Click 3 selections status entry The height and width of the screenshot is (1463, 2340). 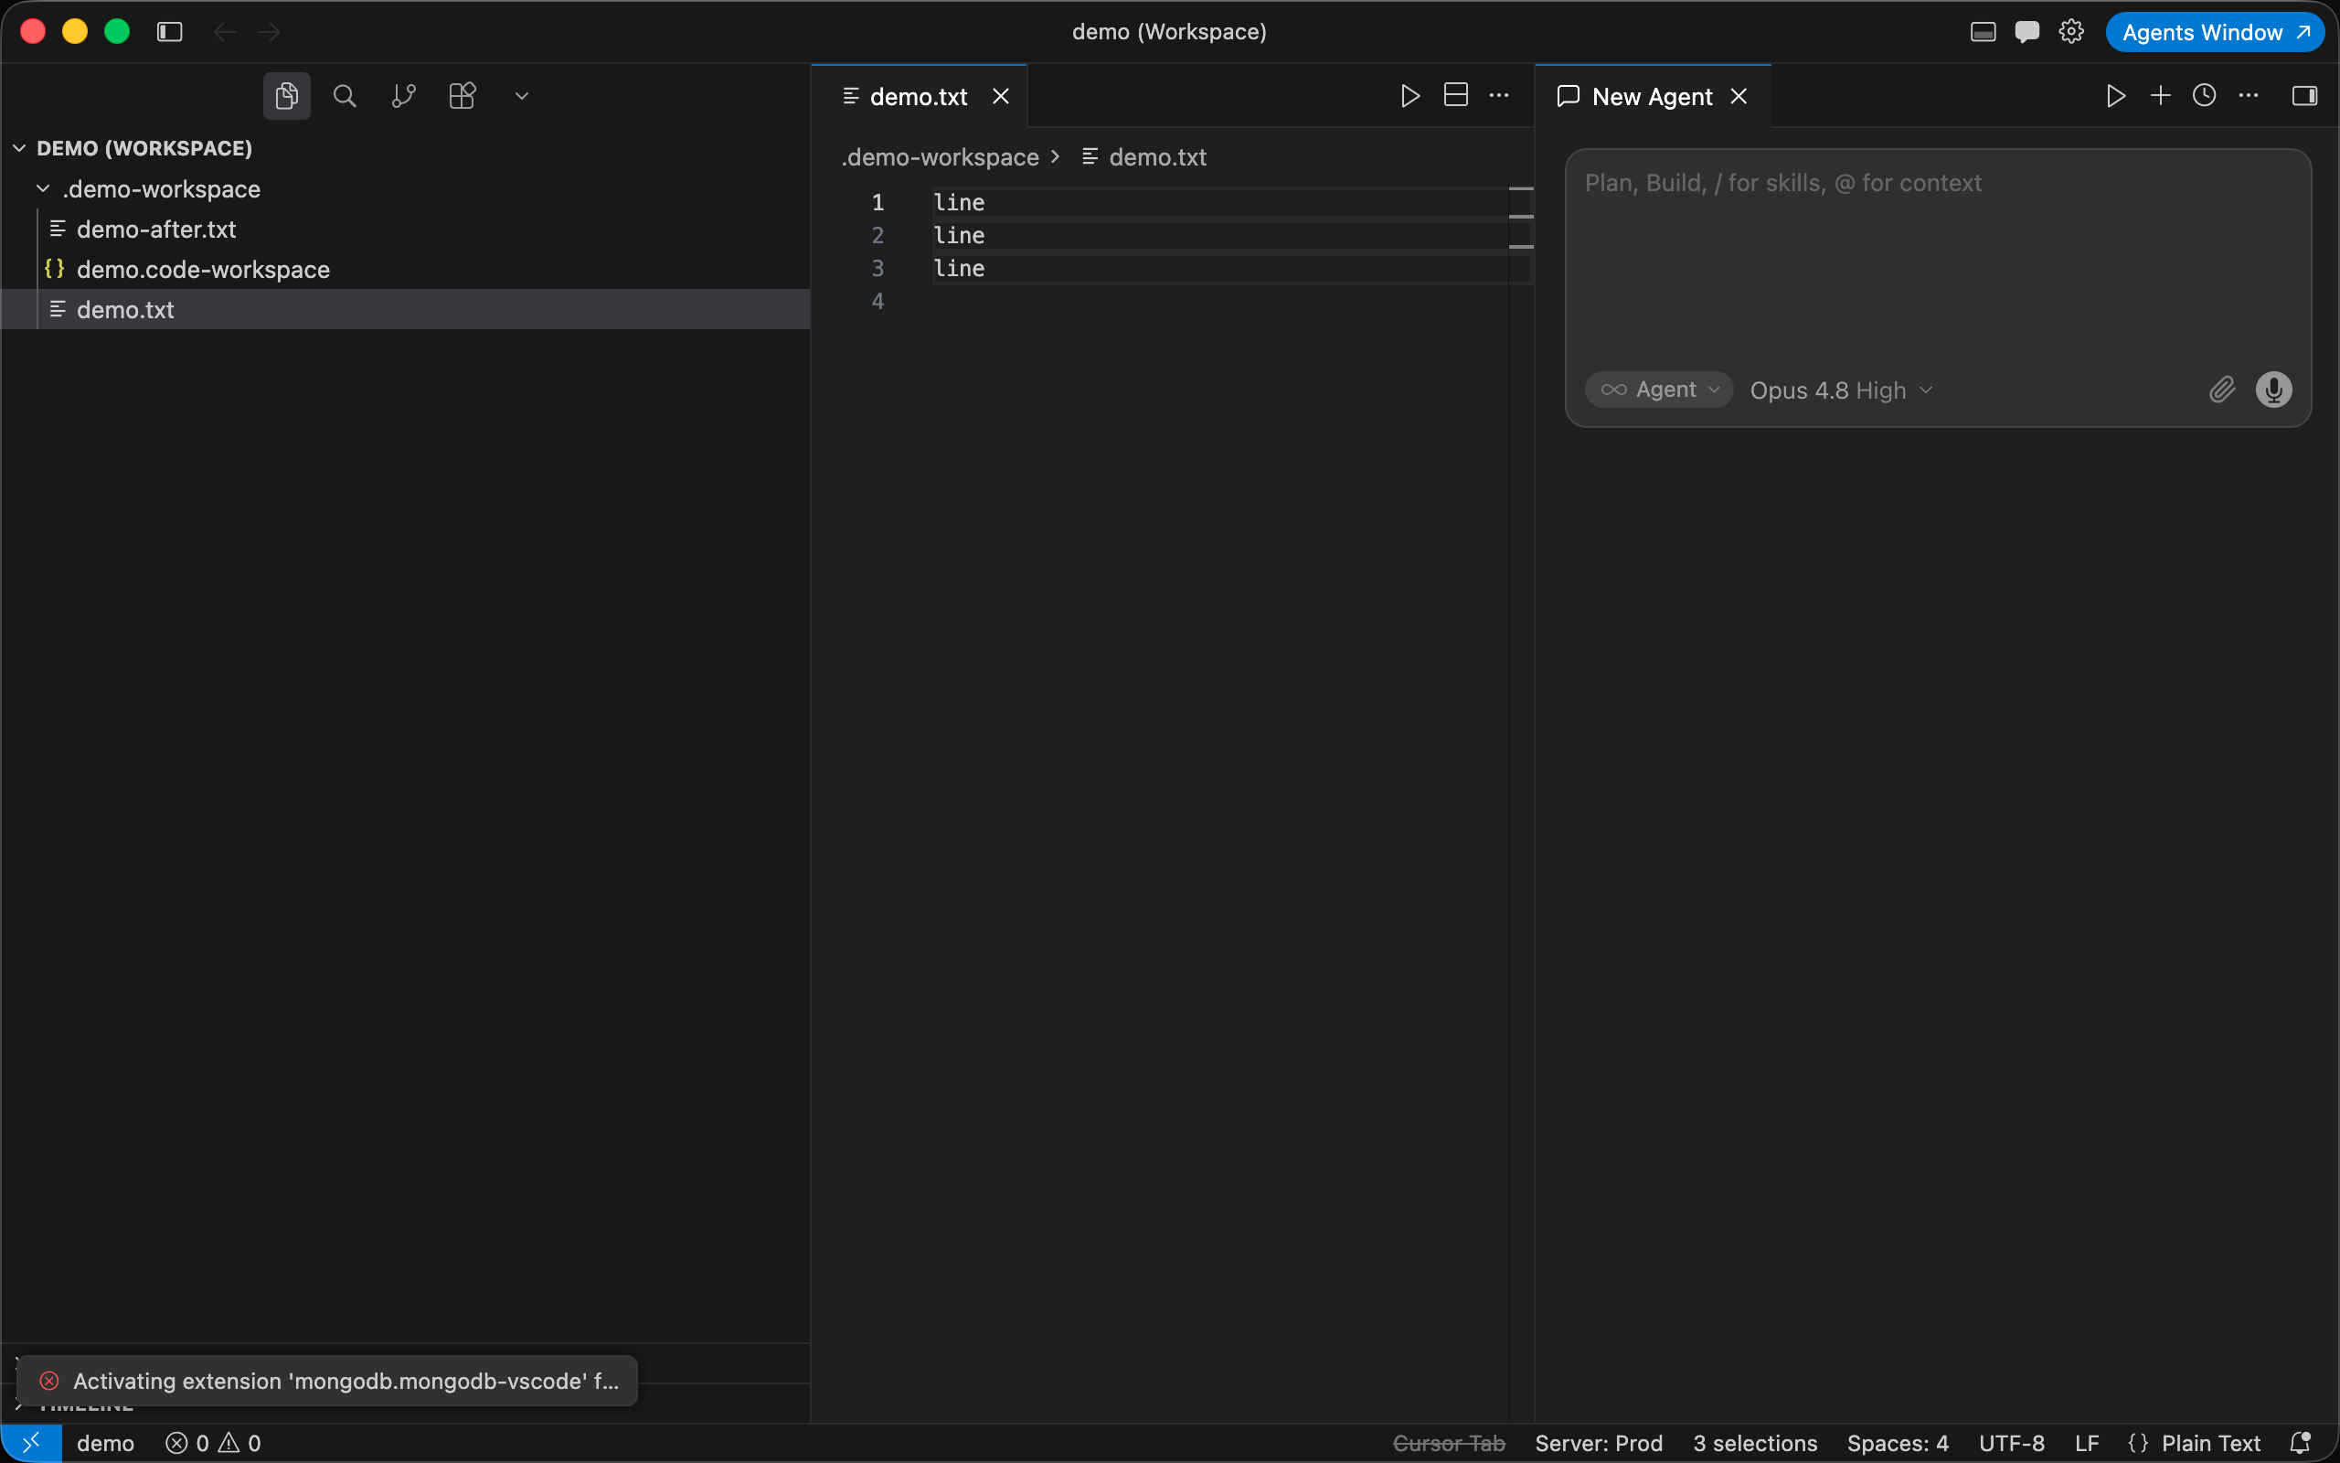(1755, 1443)
